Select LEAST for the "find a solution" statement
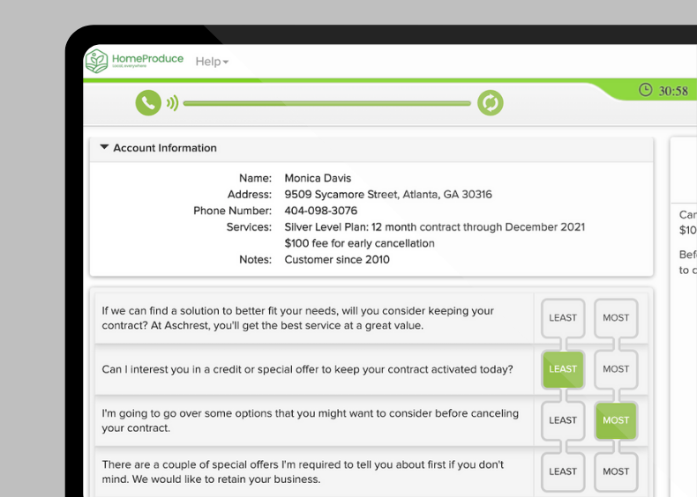697x497 pixels. point(562,318)
